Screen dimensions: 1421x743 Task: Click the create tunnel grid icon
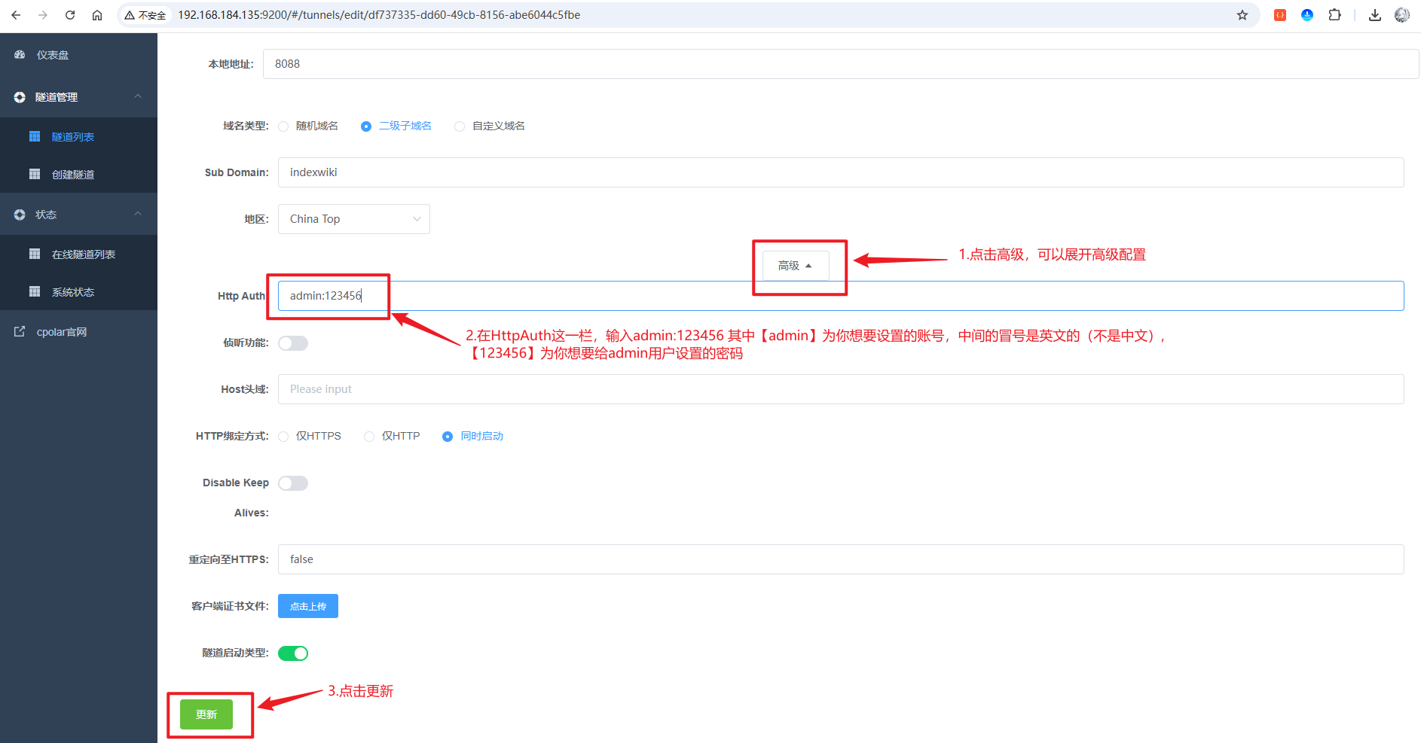coord(35,174)
